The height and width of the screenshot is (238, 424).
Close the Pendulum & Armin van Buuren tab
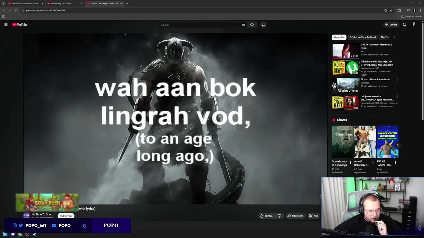pyautogui.click(x=42, y=3)
